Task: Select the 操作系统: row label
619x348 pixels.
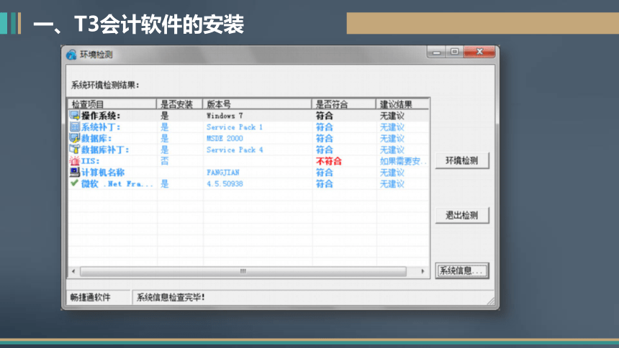Action: coord(101,116)
